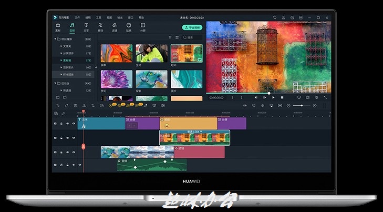Delete clip with trash icon
The height and width of the screenshot is (212, 383).
76,106
